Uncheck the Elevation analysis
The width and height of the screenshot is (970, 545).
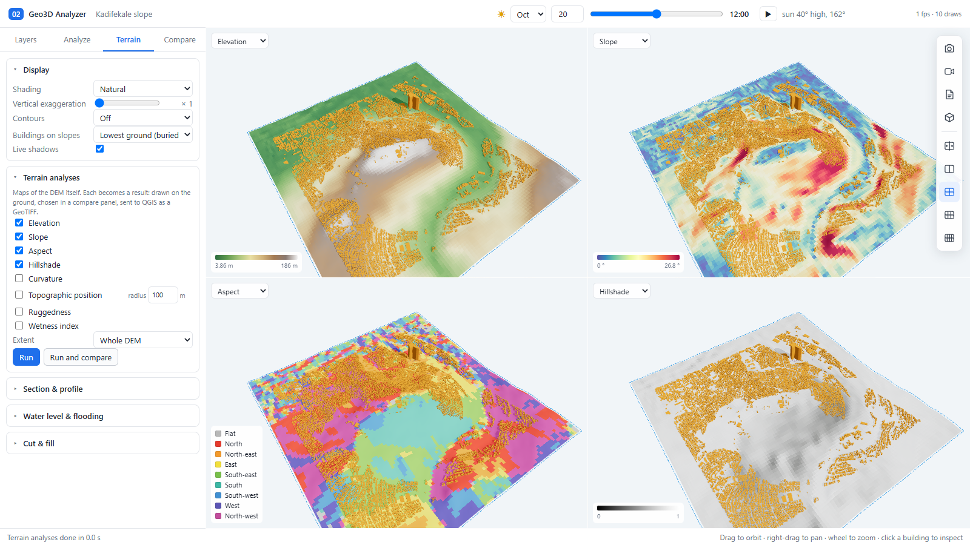pyautogui.click(x=19, y=223)
